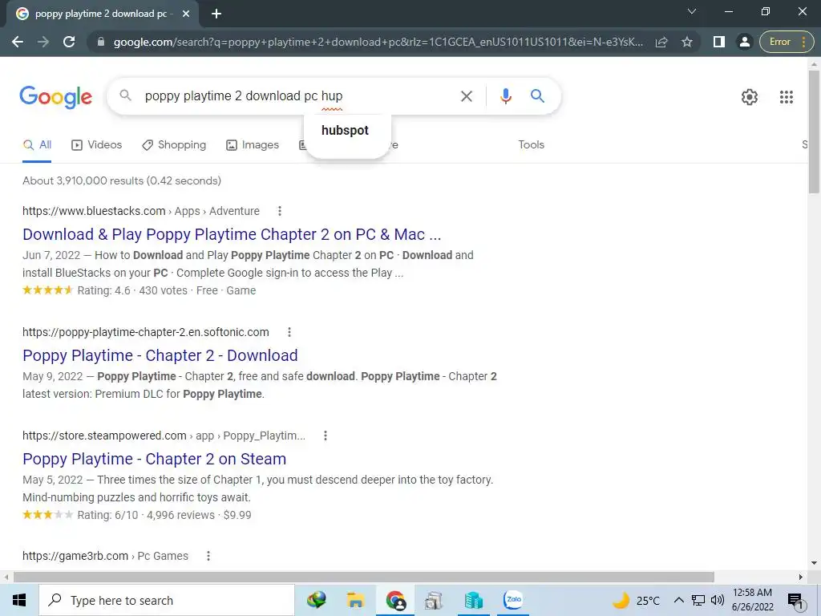Screen dimensions: 821x616
Task: Share this page icon in address bar
Action: point(661,42)
